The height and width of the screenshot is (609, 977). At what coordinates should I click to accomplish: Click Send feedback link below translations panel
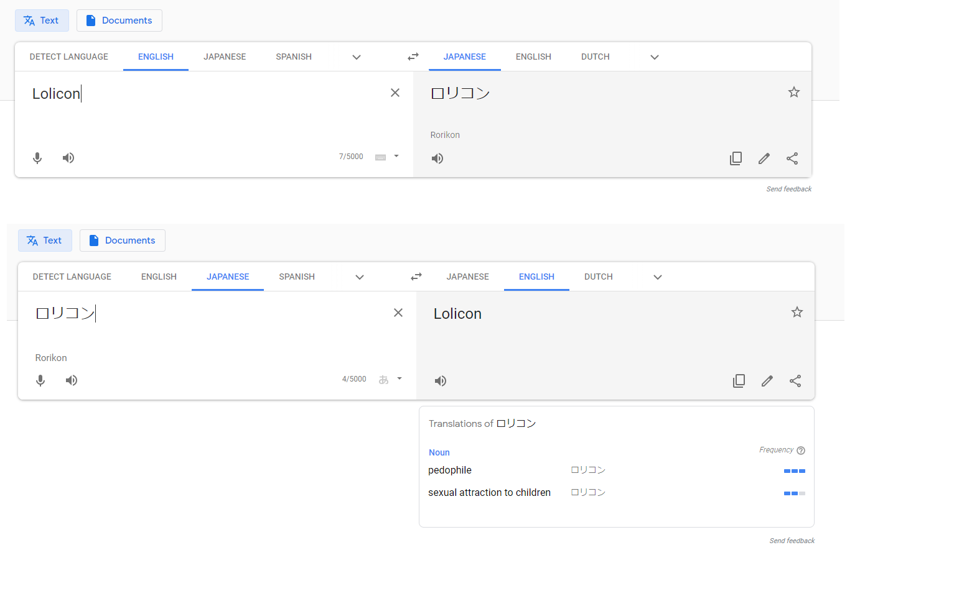(x=792, y=541)
